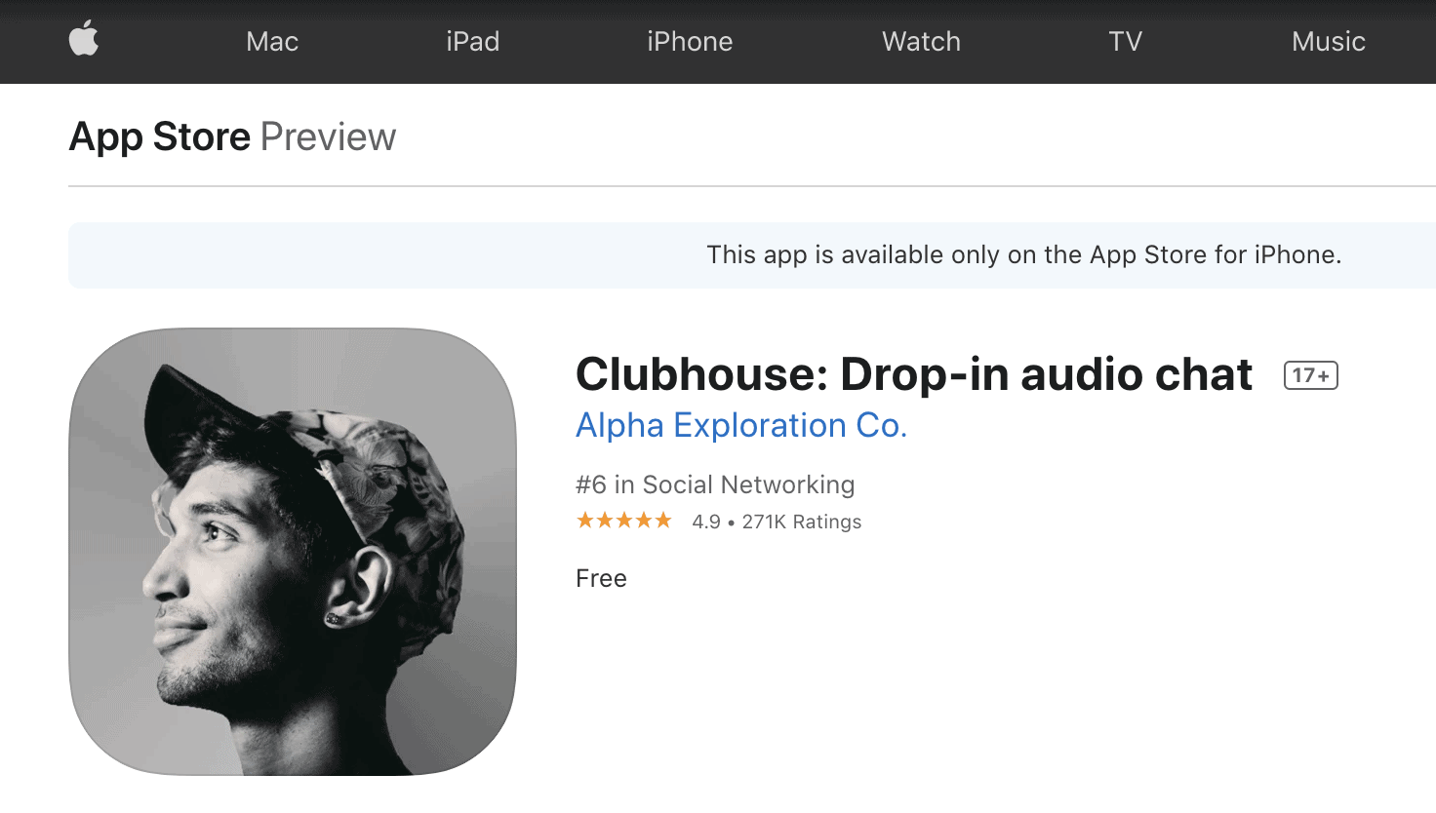Screen dimensions: 1436x813
Task: Open Alpha Exploration Co. developer page
Action: 741,425
